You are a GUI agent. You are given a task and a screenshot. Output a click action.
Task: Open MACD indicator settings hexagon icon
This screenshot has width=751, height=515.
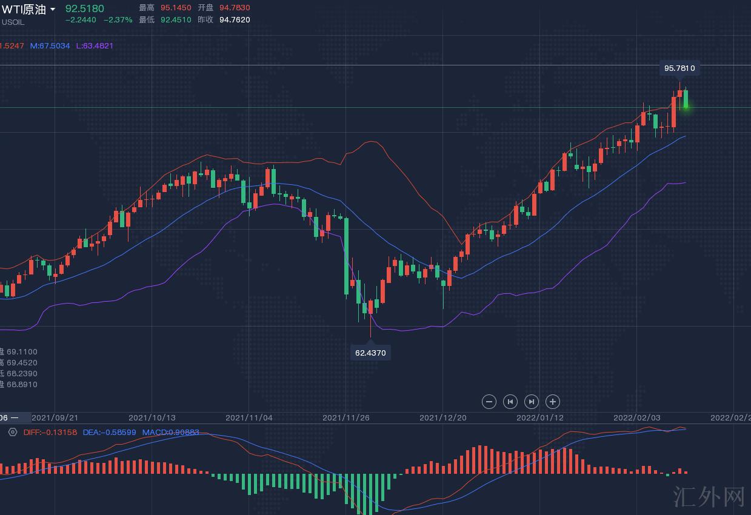[12, 432]
